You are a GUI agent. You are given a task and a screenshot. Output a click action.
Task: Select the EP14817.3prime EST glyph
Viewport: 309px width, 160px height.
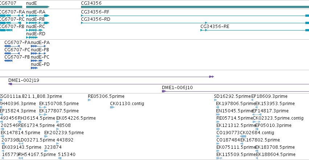(257, 115)
